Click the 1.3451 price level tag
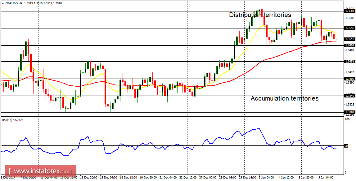The height and width of the screenshot is (181, 356). pyautogui.click(x=350, y=61)
